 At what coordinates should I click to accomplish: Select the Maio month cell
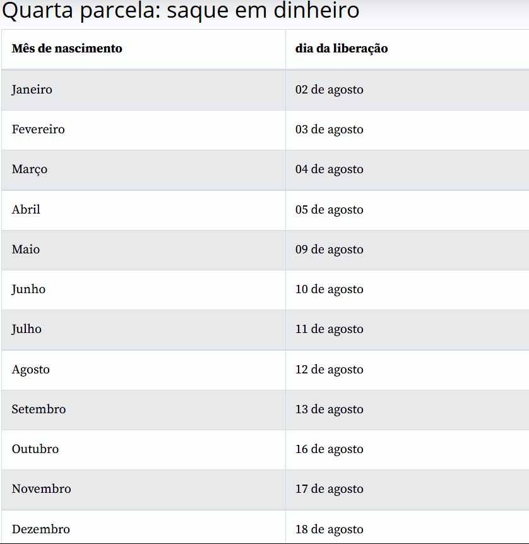tap(26, 250)
